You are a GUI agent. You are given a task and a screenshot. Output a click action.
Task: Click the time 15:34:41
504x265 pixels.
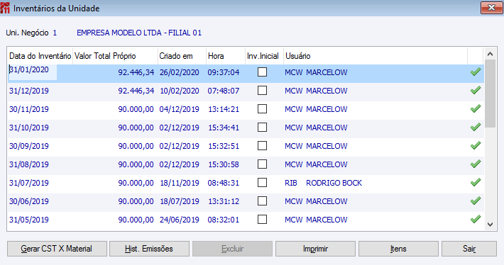coord(224,128)
